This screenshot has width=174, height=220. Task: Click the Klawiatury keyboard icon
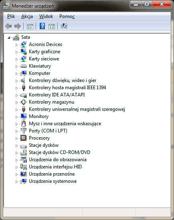24,66
